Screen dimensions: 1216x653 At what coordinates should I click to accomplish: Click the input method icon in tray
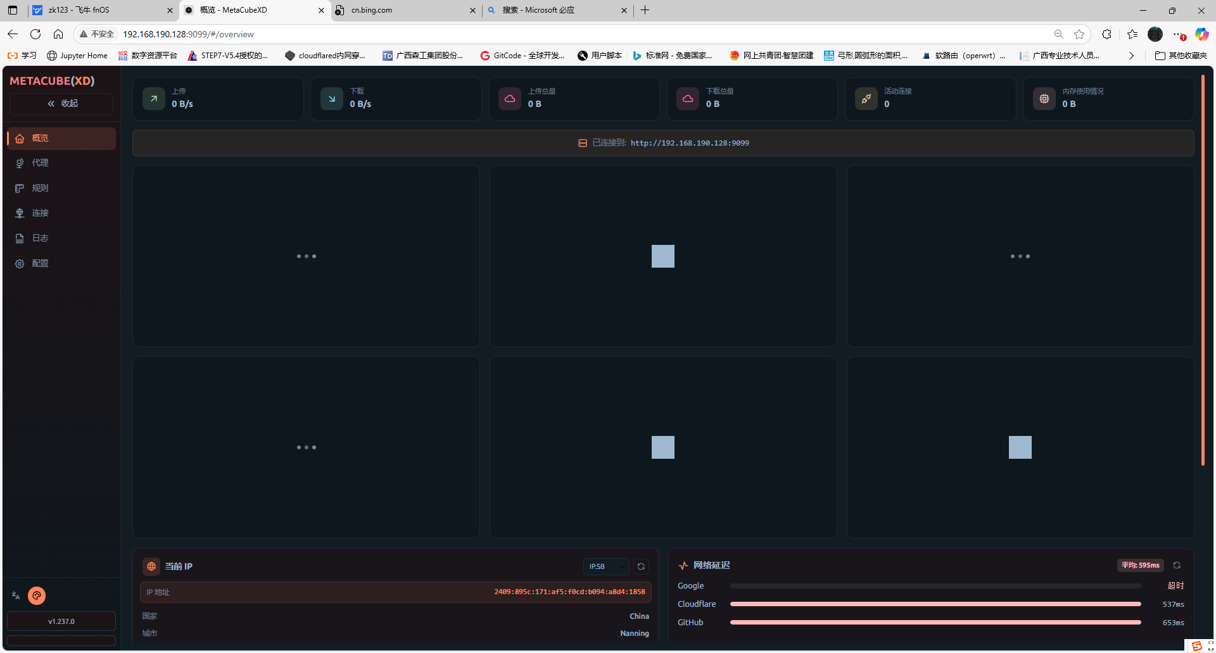click(x=1196, y=646)
